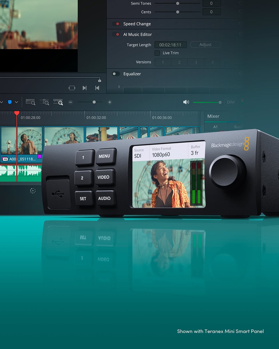Push the MENU button on the device
Image resolution: width=279 pixels, height=349 pixels.
tap(106, 156)
